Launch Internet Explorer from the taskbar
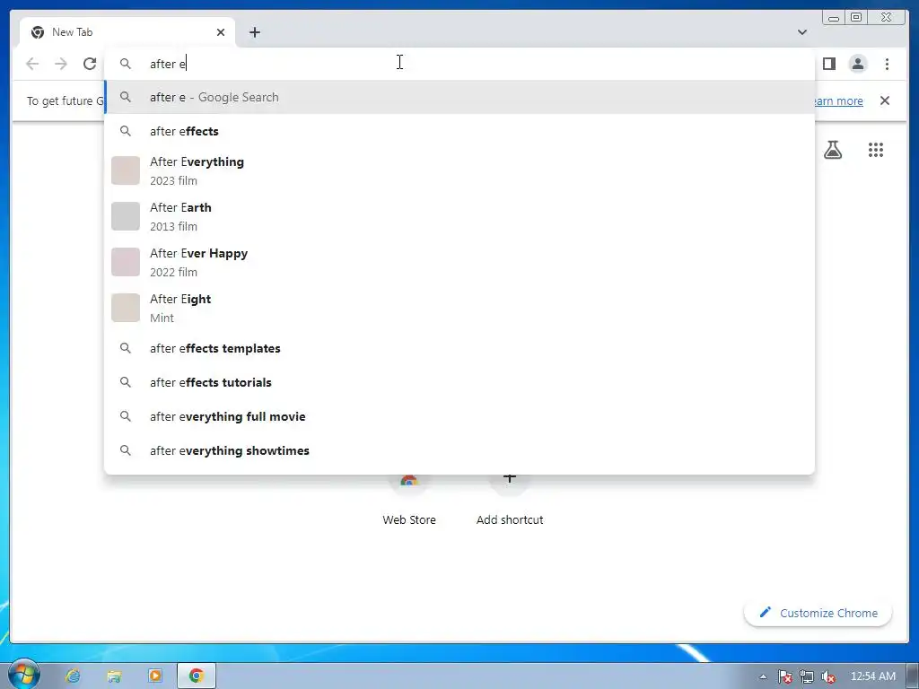The image size is (919, 689). coord(73,676)
